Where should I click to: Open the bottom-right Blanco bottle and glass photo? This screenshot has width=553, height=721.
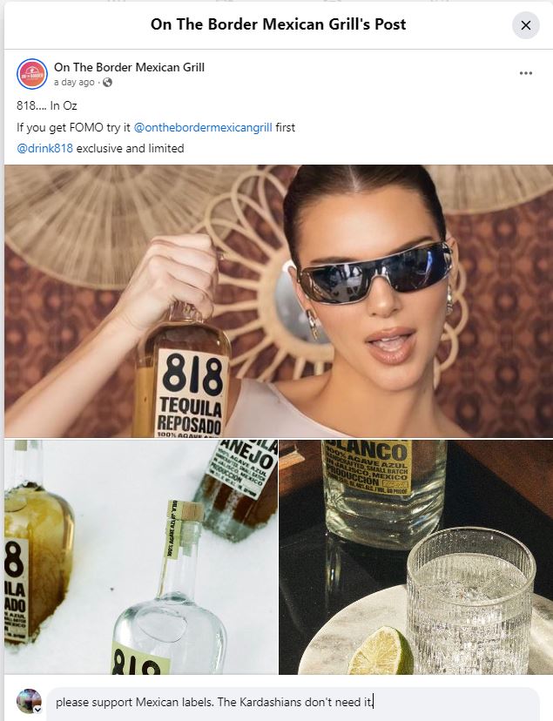(x=416, y=556)
